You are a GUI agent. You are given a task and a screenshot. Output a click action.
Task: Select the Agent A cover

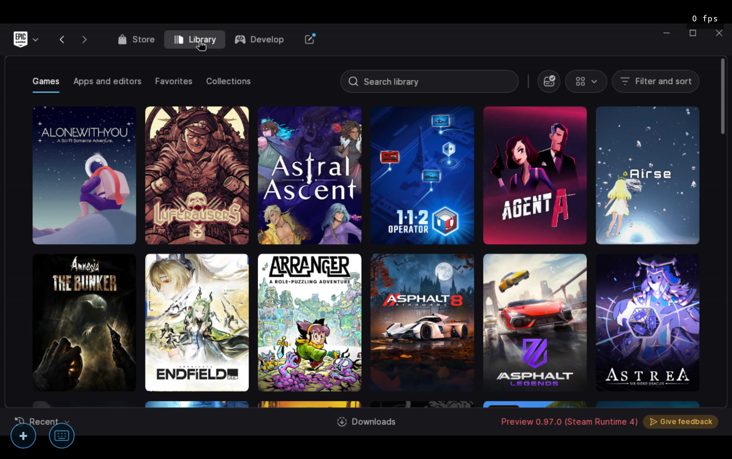(x=535, y=175)
